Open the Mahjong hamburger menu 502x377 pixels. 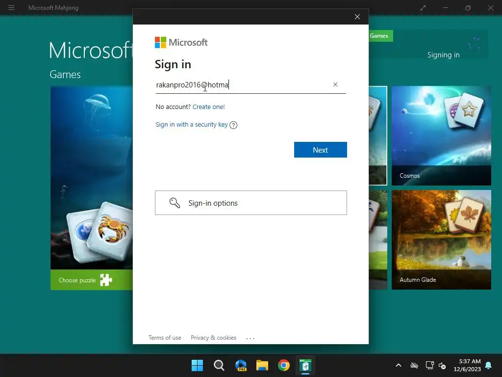pos(11,8)
